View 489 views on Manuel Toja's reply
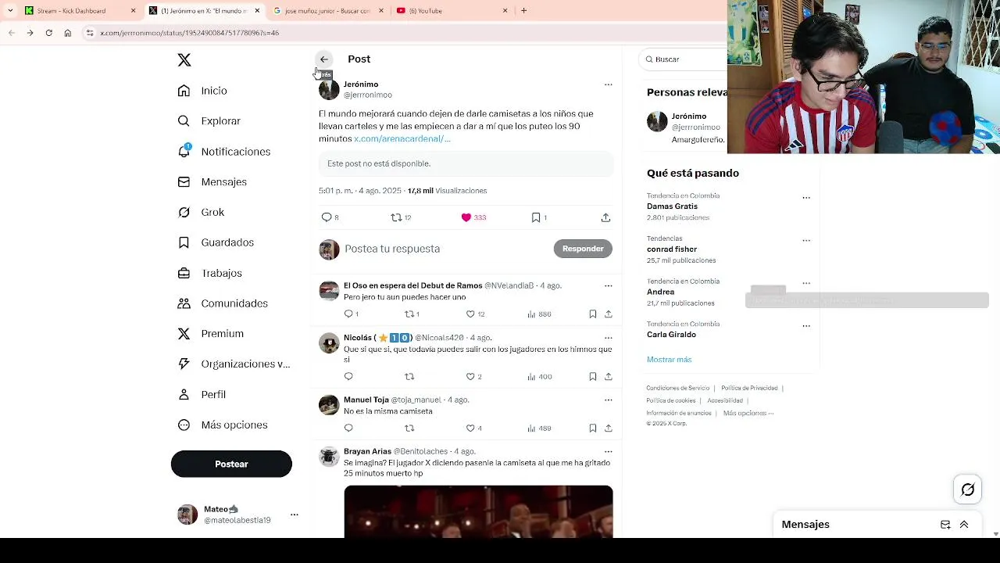1000x563 pixels. (539, 428)
